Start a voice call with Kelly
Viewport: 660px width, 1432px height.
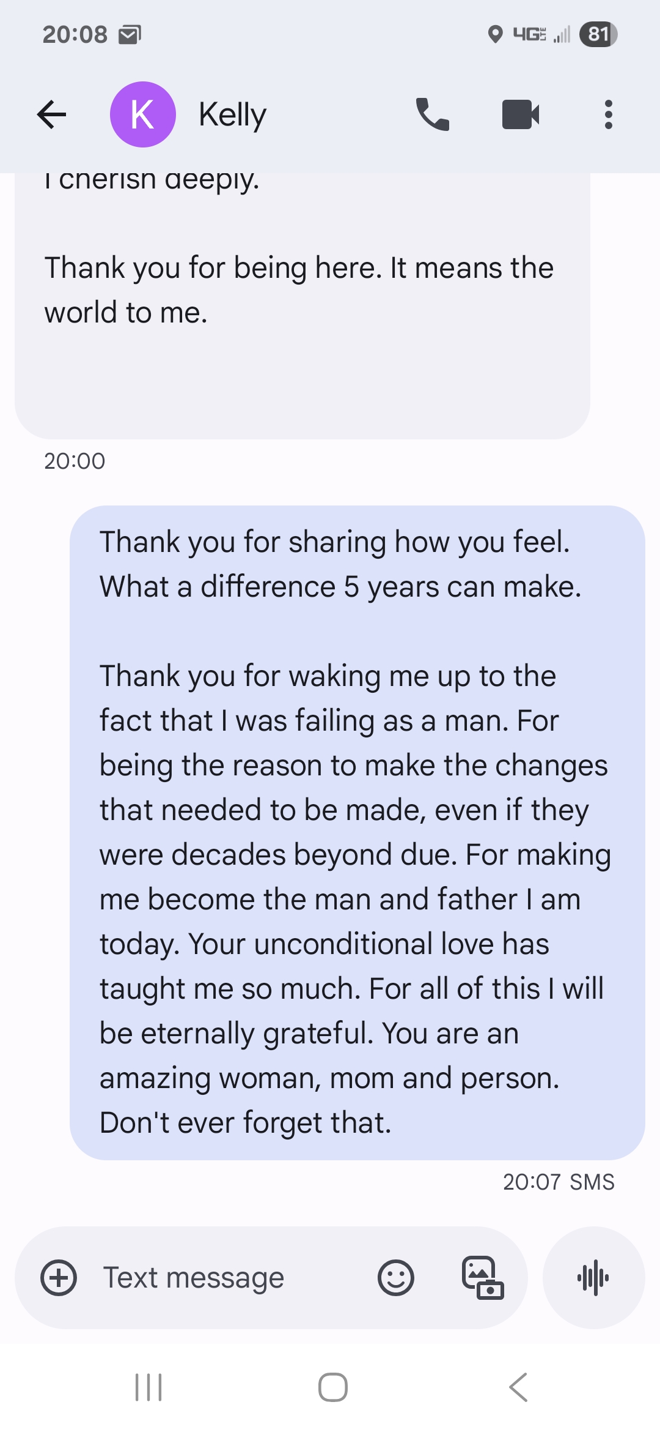pyautogui.click(x=432, y=114)
